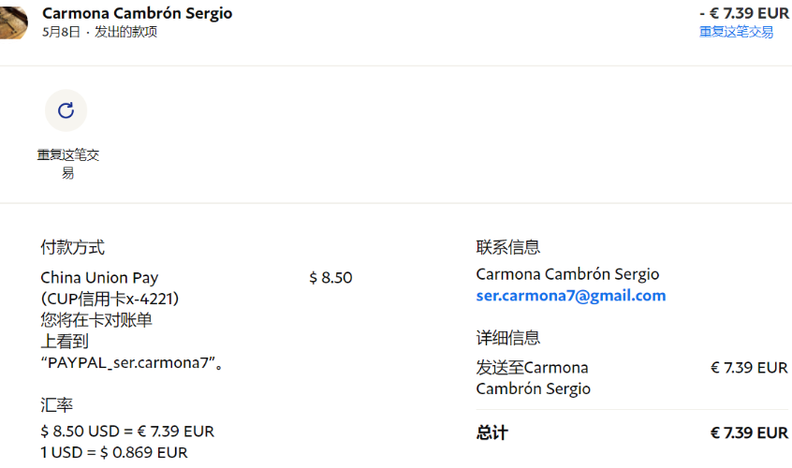Click the 1 USD = 0.869 EUR rate line
Screen dimensions: 792x468
114,452
